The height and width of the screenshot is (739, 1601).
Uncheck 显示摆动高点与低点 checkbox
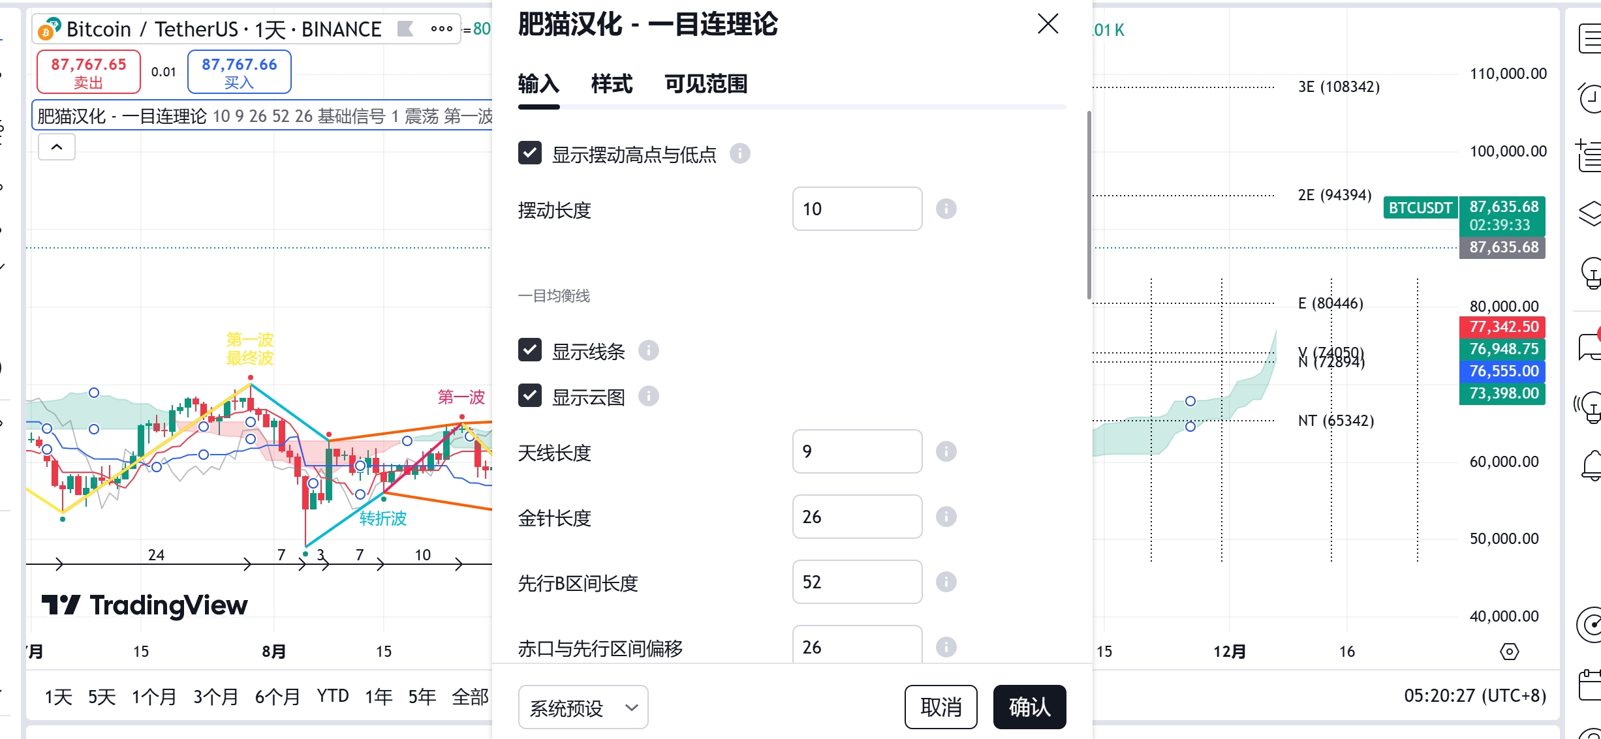(x=530, y=153)
